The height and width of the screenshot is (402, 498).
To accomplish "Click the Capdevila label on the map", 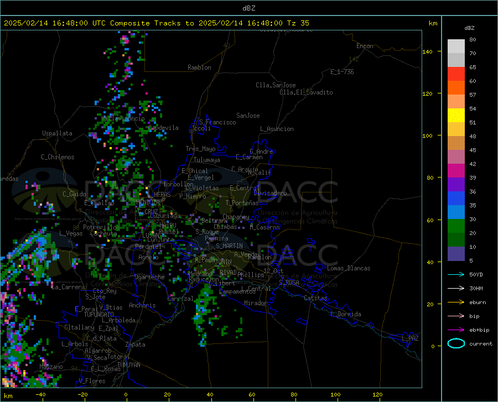I will tap(164, 128).
